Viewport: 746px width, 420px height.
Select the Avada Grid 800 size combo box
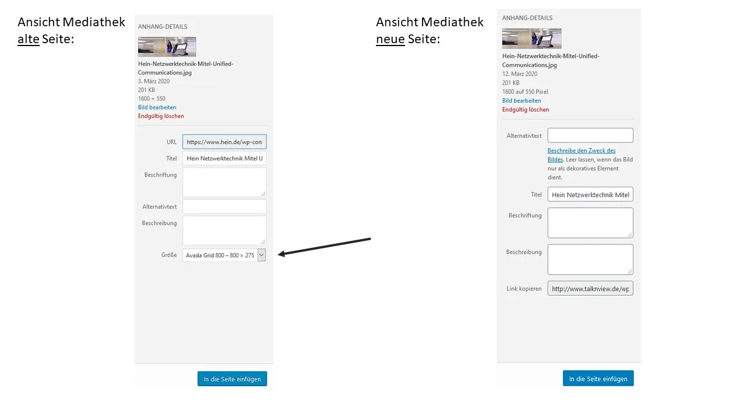point(224,255)
